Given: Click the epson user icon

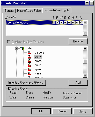Looking at the screenshot, I should [x=29, y=69].
